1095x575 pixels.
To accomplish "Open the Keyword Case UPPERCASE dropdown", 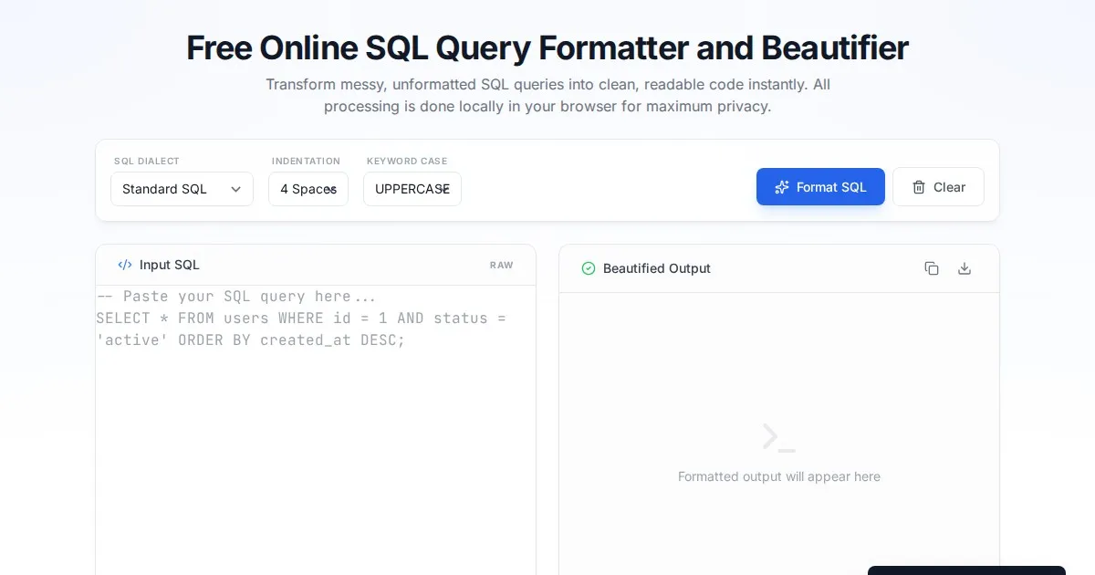I will 412,189.
